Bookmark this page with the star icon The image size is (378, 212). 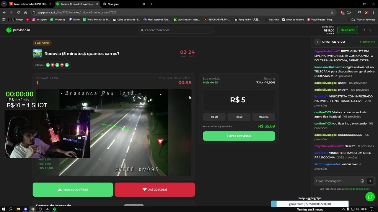click(332, 12)
